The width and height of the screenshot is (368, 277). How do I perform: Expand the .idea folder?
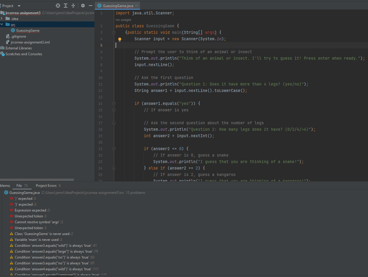click(2, 19)
